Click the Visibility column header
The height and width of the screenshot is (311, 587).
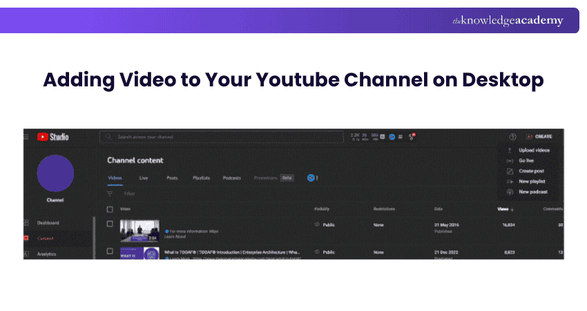(322, 209)
